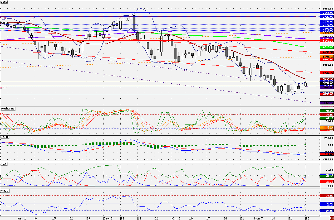Click the MACD -312.86 value label
334x220 pixels.
(327, 154)
